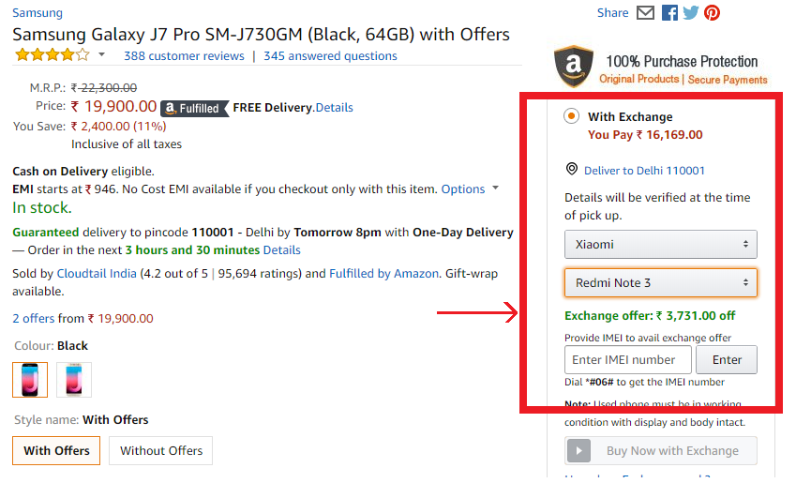Image resolution: width=796 pixels, height=483 pixels.
Task: Choose the Without Offers style option
Action: point(161,450)
